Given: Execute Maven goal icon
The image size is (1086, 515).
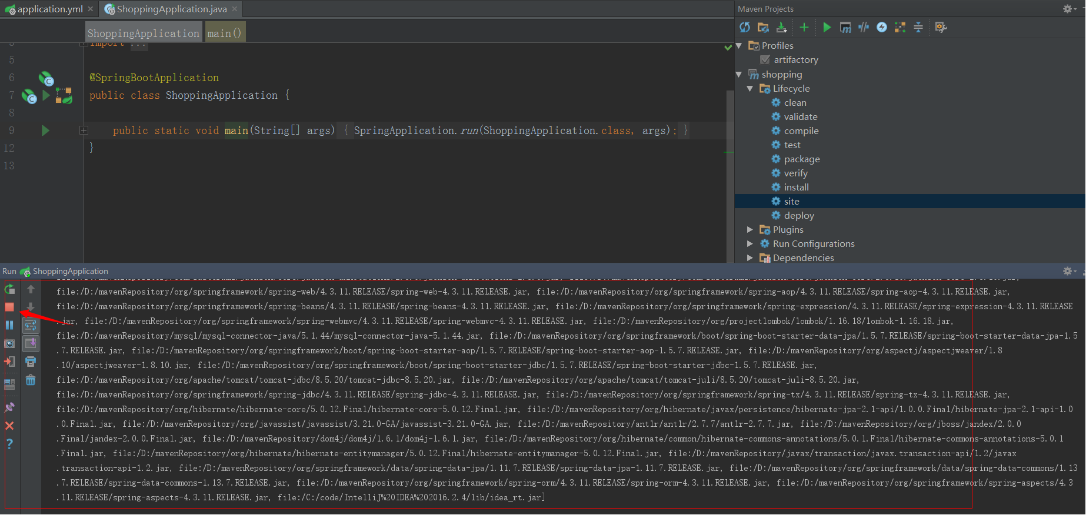Looking at the screenshot, I should click(845, 27).
